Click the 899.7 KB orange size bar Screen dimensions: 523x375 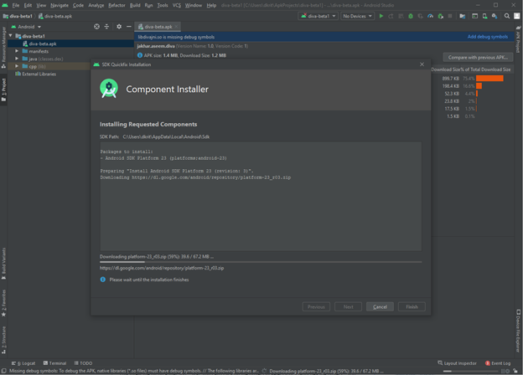pyautogui.click(x=489, y=78)
